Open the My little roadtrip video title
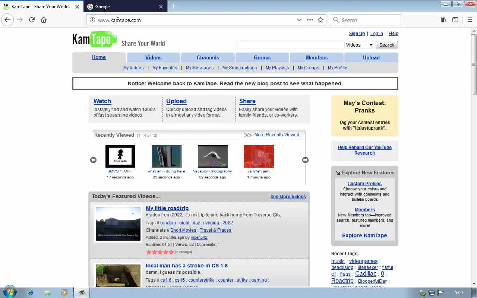Image resolution: width=477 pixels, height=298 pixels. point(167,208)
